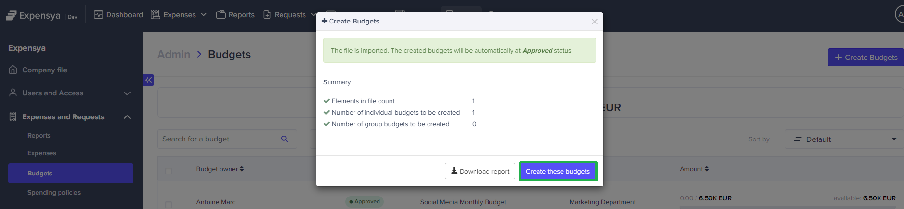Image resolution: width=904 pixels, height=209 pixels.
Task: Confirm with Create these budgets button
Action: pos(558,171)
